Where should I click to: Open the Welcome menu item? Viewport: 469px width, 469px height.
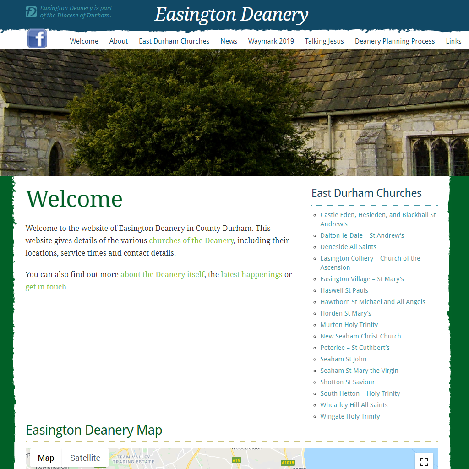coord(84,41)
